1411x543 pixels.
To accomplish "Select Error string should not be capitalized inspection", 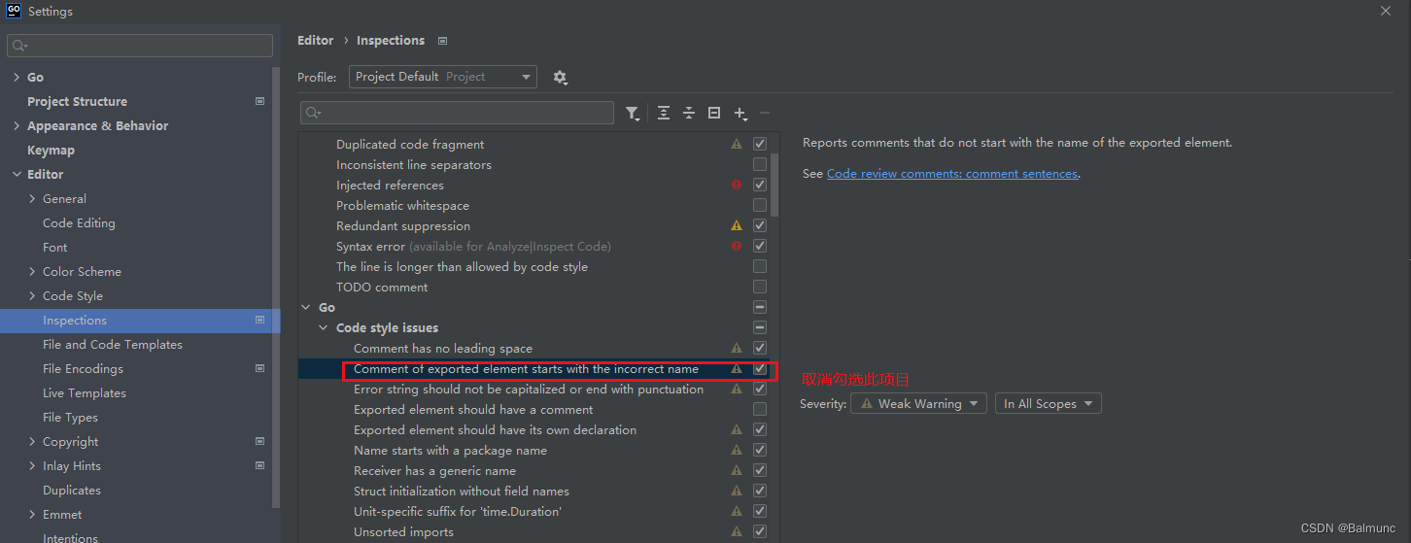I will (x=529, y=389).
